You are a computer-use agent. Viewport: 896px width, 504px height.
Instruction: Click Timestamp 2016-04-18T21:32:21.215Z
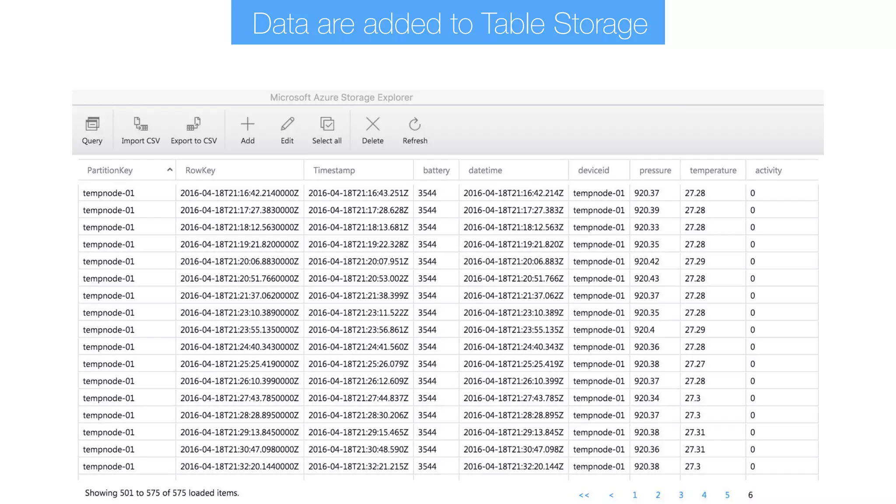[358, 466]
